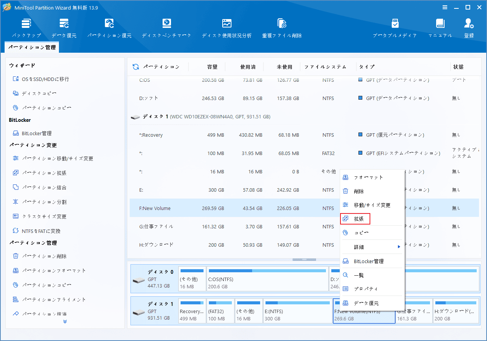Sort by 状態 column header
The height and width of the screenshot is (341, 487).
pos(458,67)
